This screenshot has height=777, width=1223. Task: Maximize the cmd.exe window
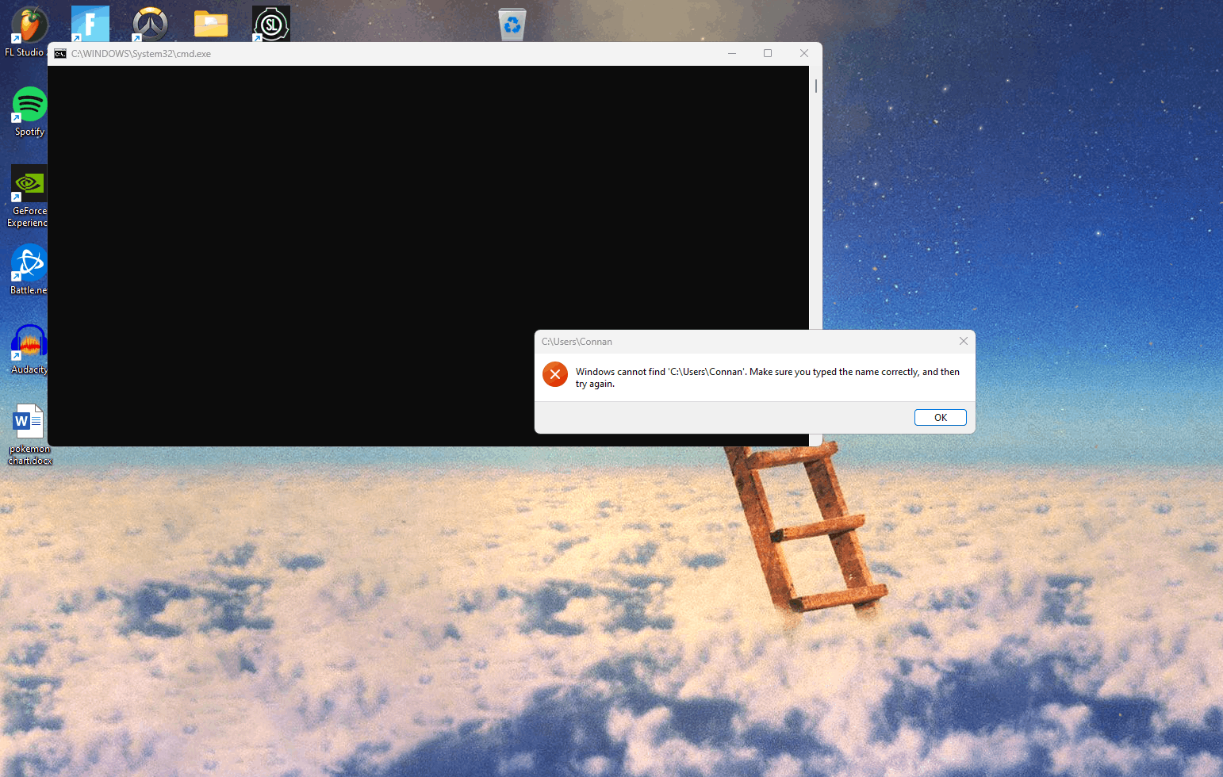click(768, 53)
